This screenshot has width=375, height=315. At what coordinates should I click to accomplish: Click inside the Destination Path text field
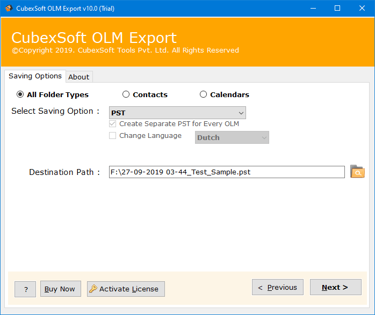coord(226,172)
